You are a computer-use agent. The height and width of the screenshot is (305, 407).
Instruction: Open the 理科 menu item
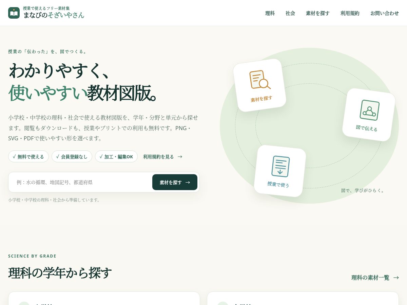(x=270, y=13)
